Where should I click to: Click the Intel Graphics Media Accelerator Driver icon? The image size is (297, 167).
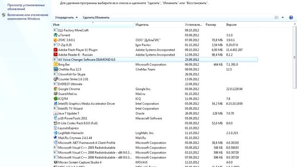coord(56,103)
